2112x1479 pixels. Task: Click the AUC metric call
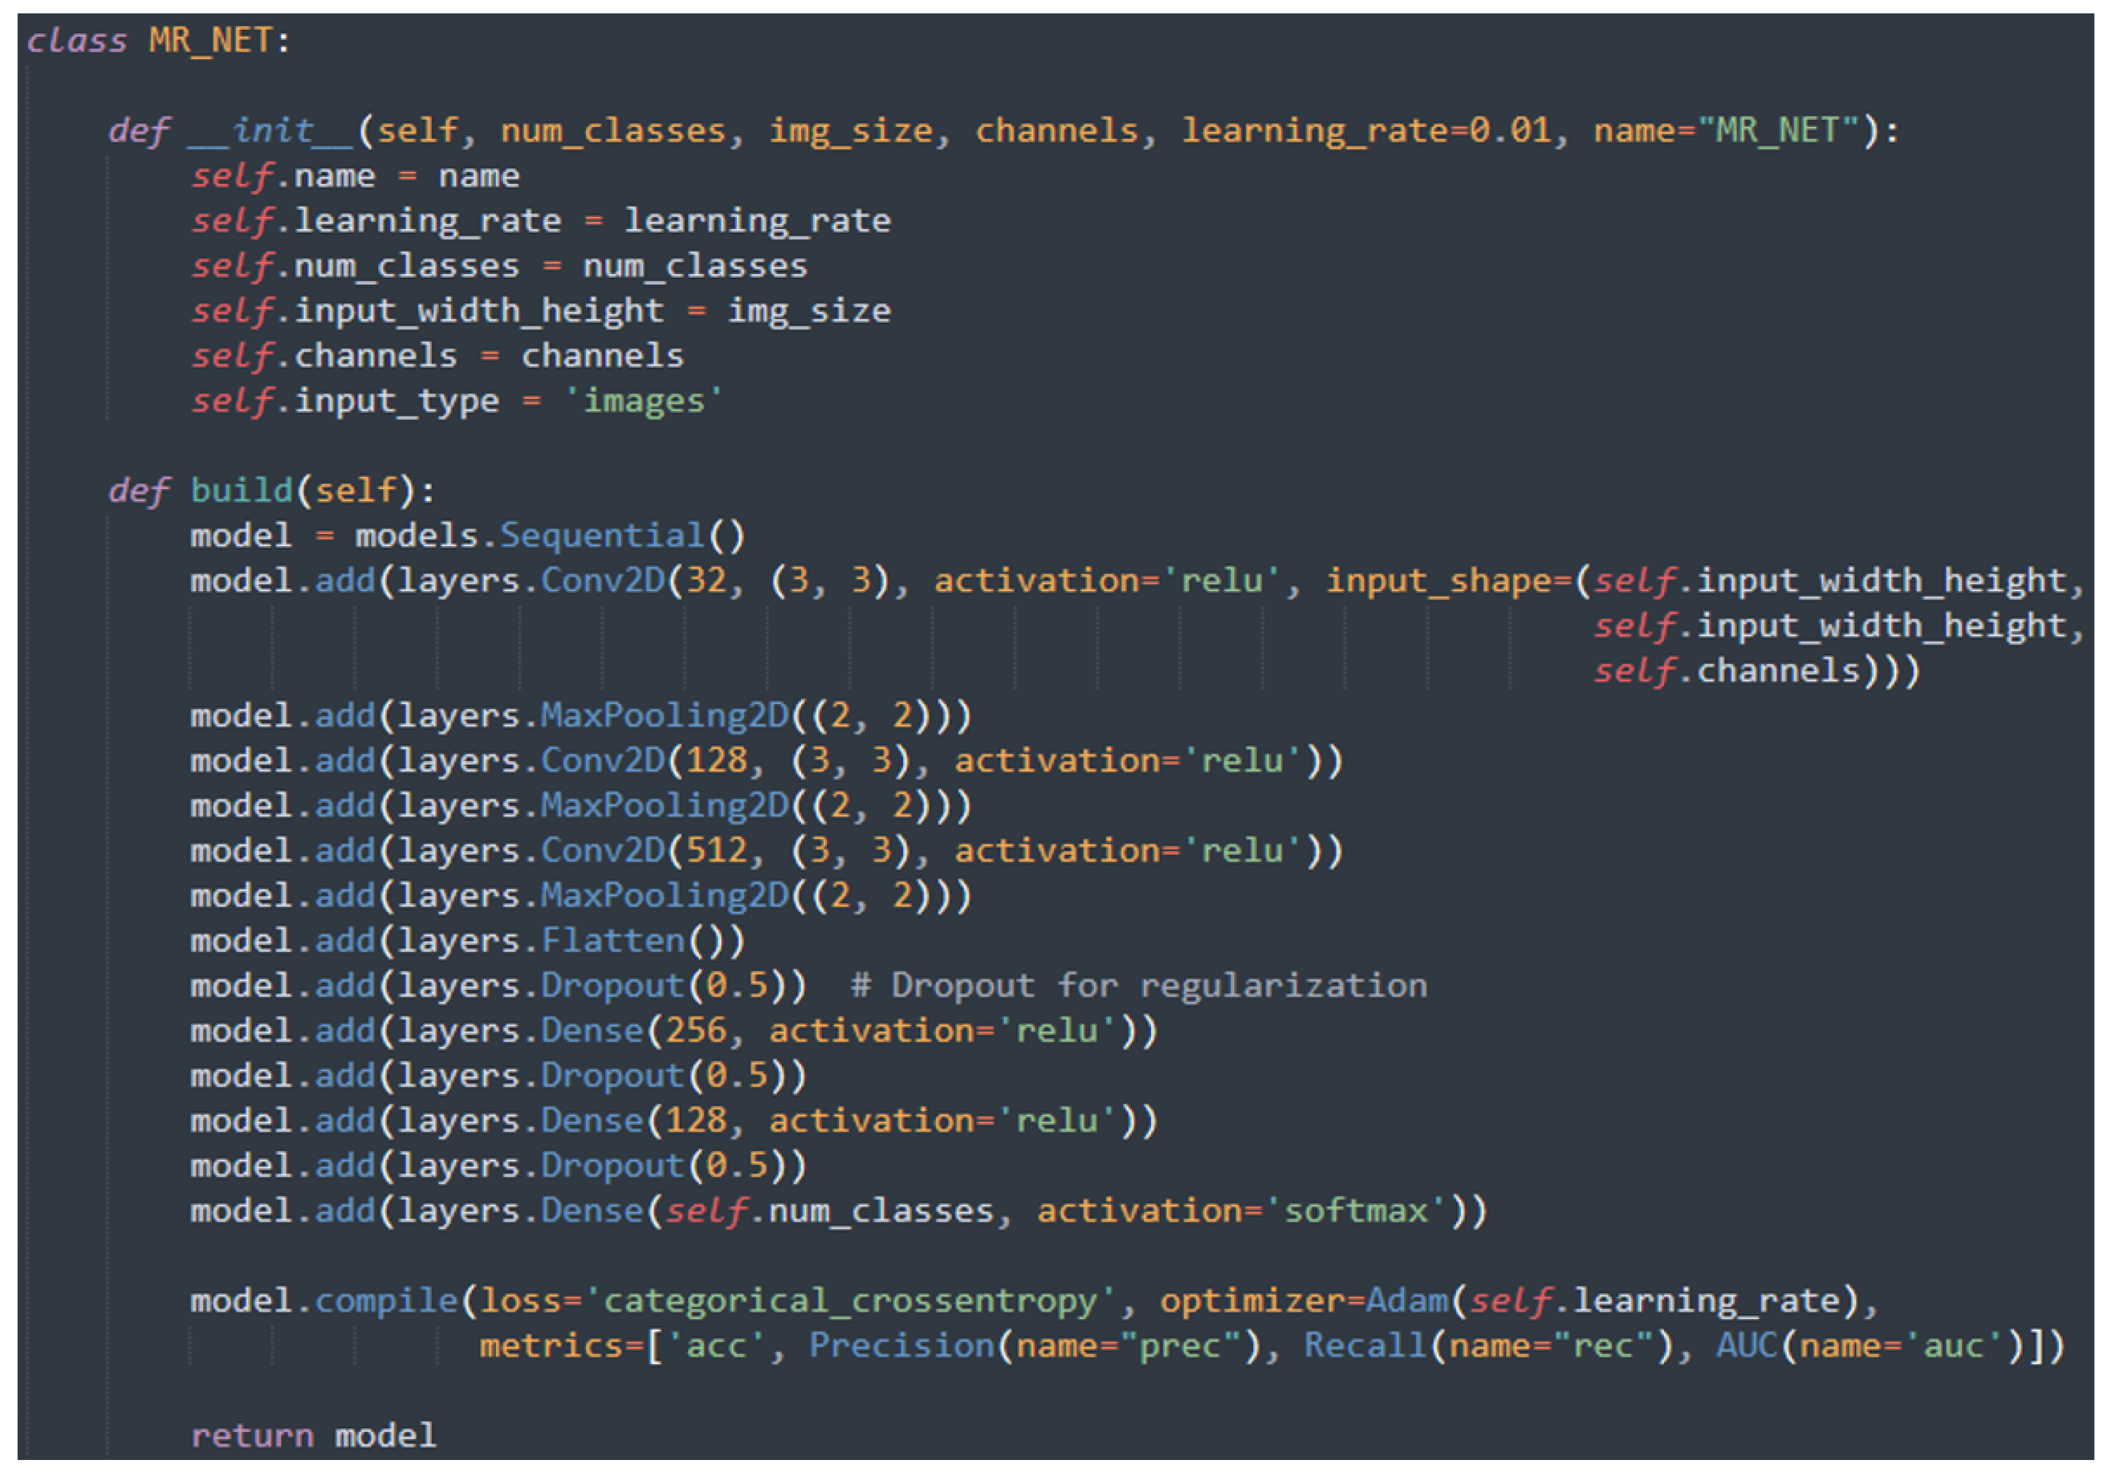pos(1747,1347)
